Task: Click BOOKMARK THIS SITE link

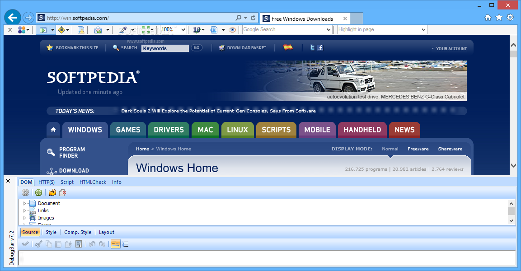Action: 77,48
